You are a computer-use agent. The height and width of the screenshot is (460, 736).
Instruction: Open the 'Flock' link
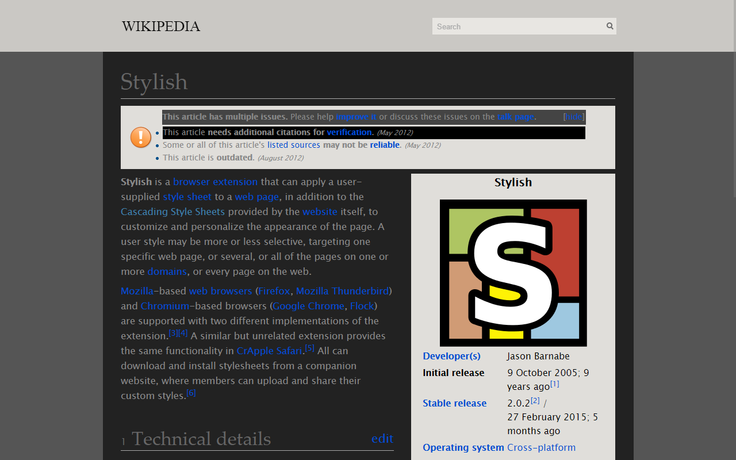pyautogui.click(x=362, y=306)
